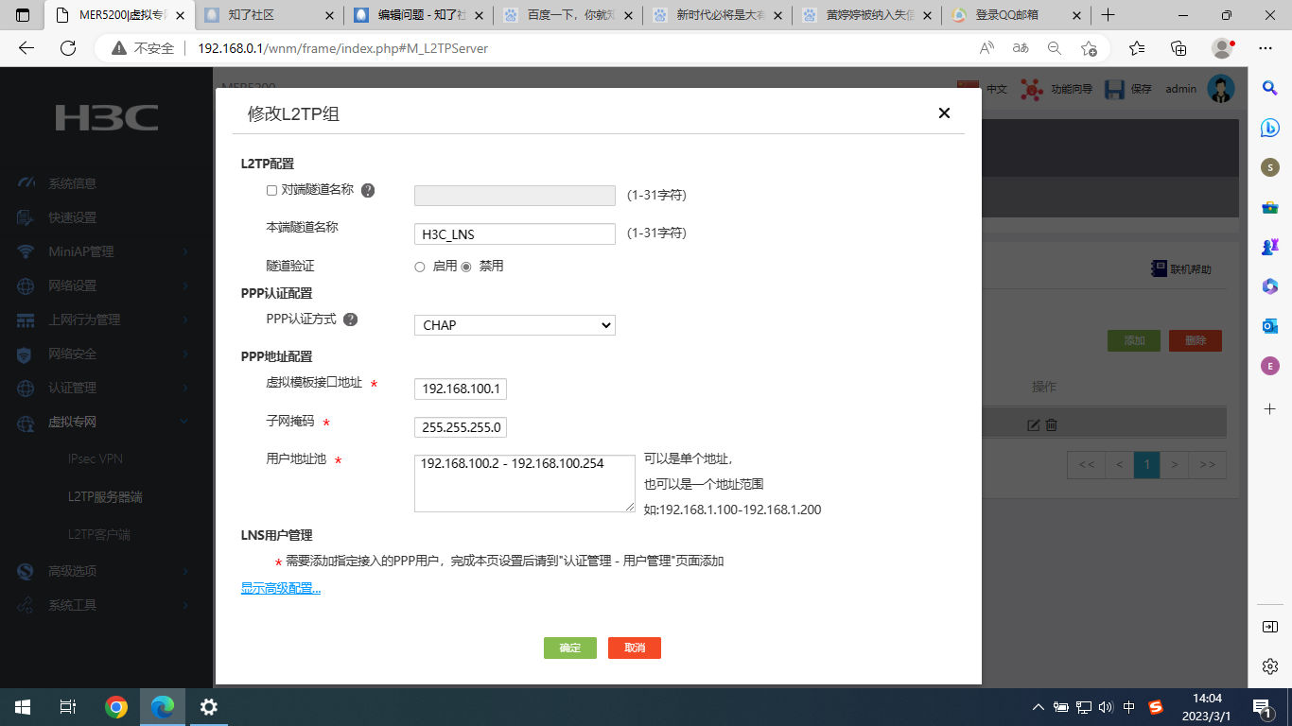This screenshot has height=726, width=1292.
Task: Click the trash icon in the 操作 column
Action: (x=1052, y=425)
